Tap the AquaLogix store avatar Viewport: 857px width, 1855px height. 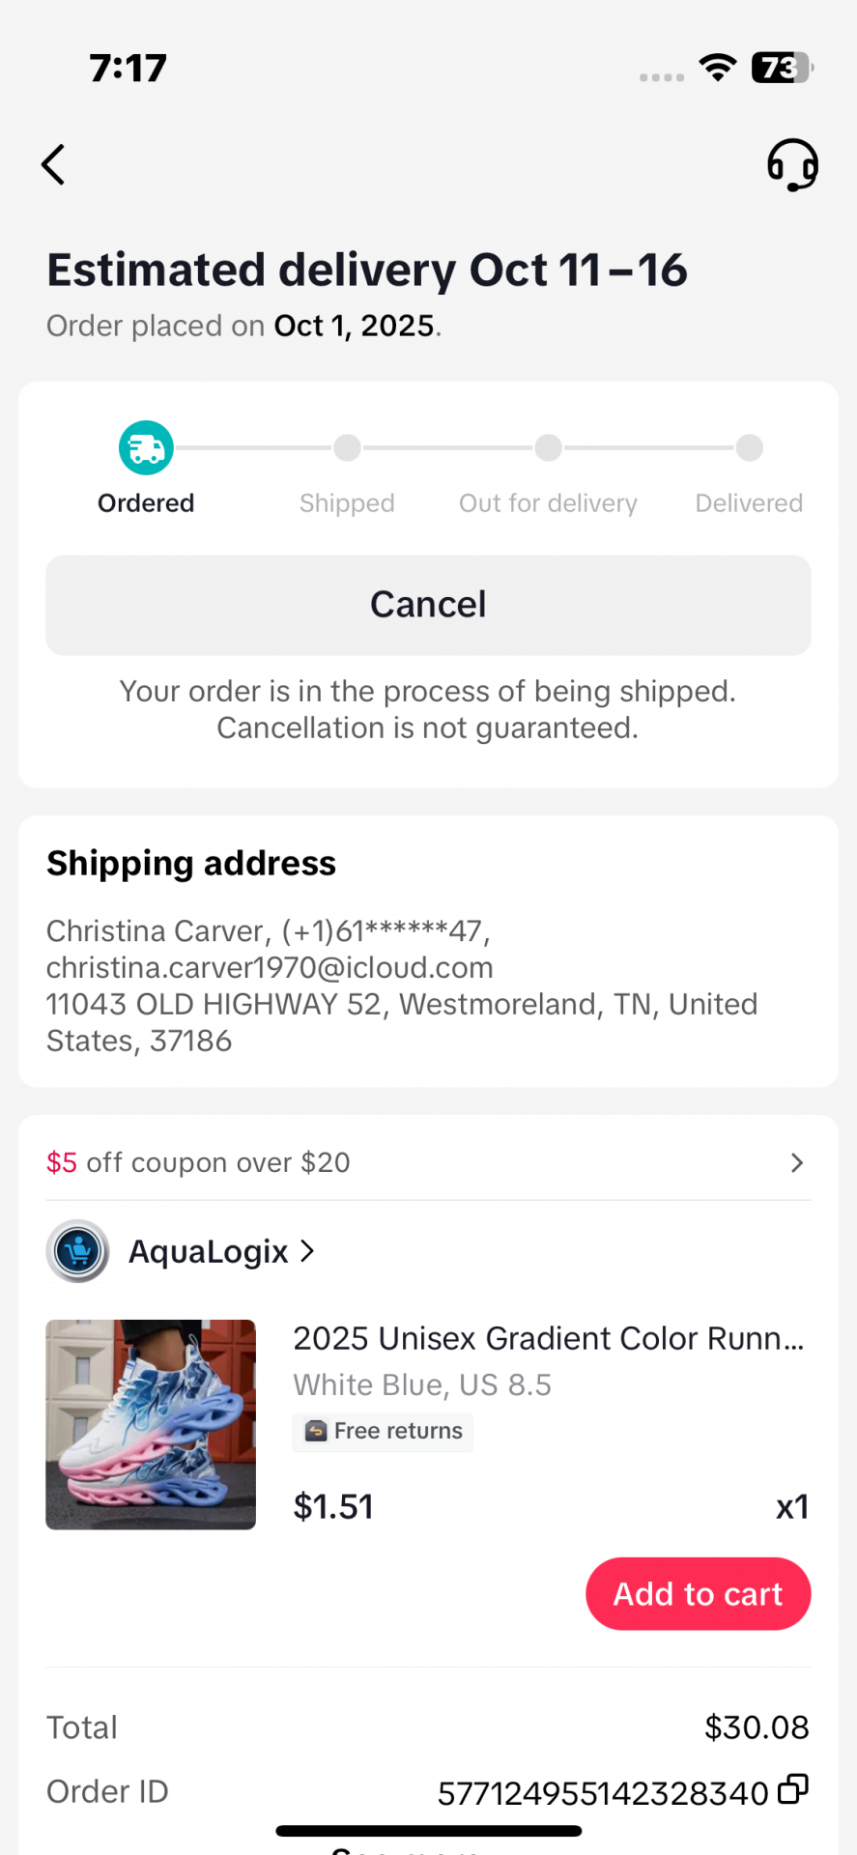77,1251
